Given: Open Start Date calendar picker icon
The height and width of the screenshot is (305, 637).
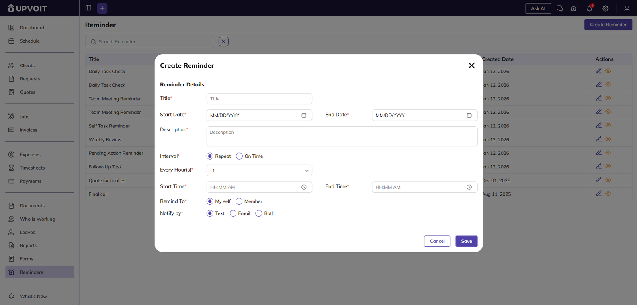Looking at the screenshot, I should [x=304, y=115].
